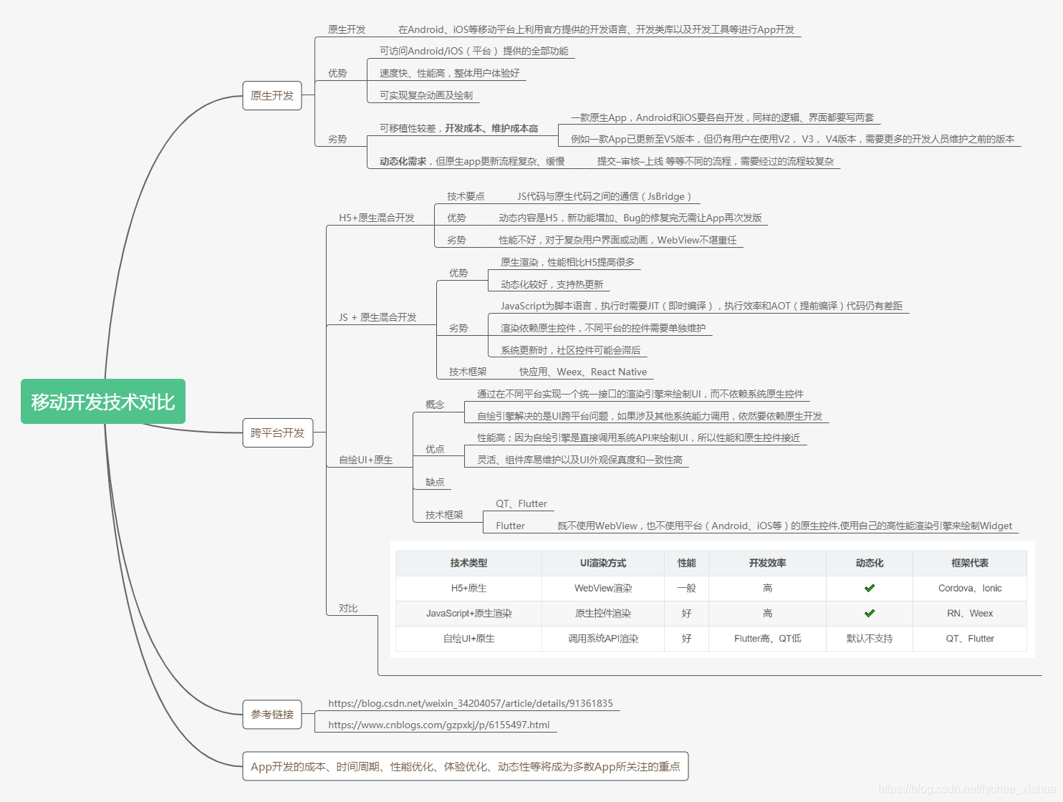Select 缺点 node under 自绘UI+原生

[435, 482]
